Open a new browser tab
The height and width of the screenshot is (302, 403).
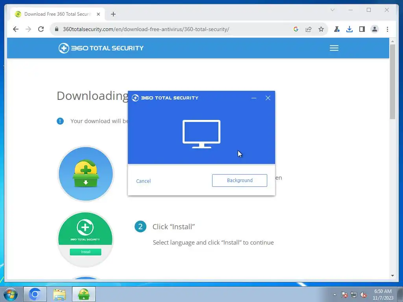(x=113, y=14)
